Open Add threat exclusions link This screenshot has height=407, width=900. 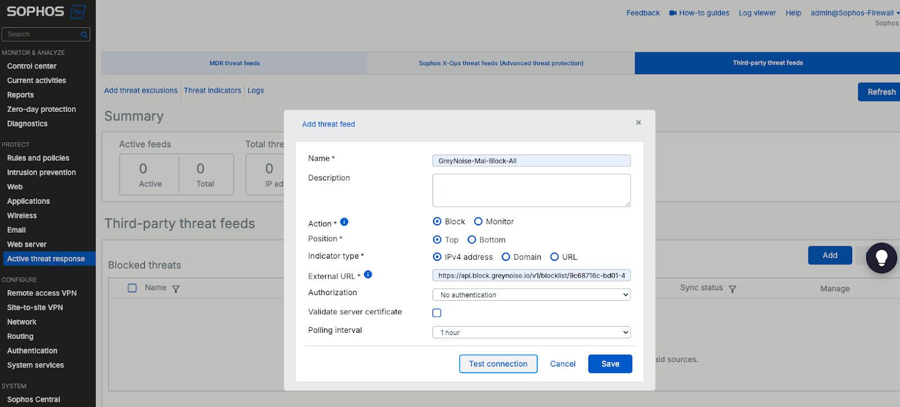coord(141,91)
